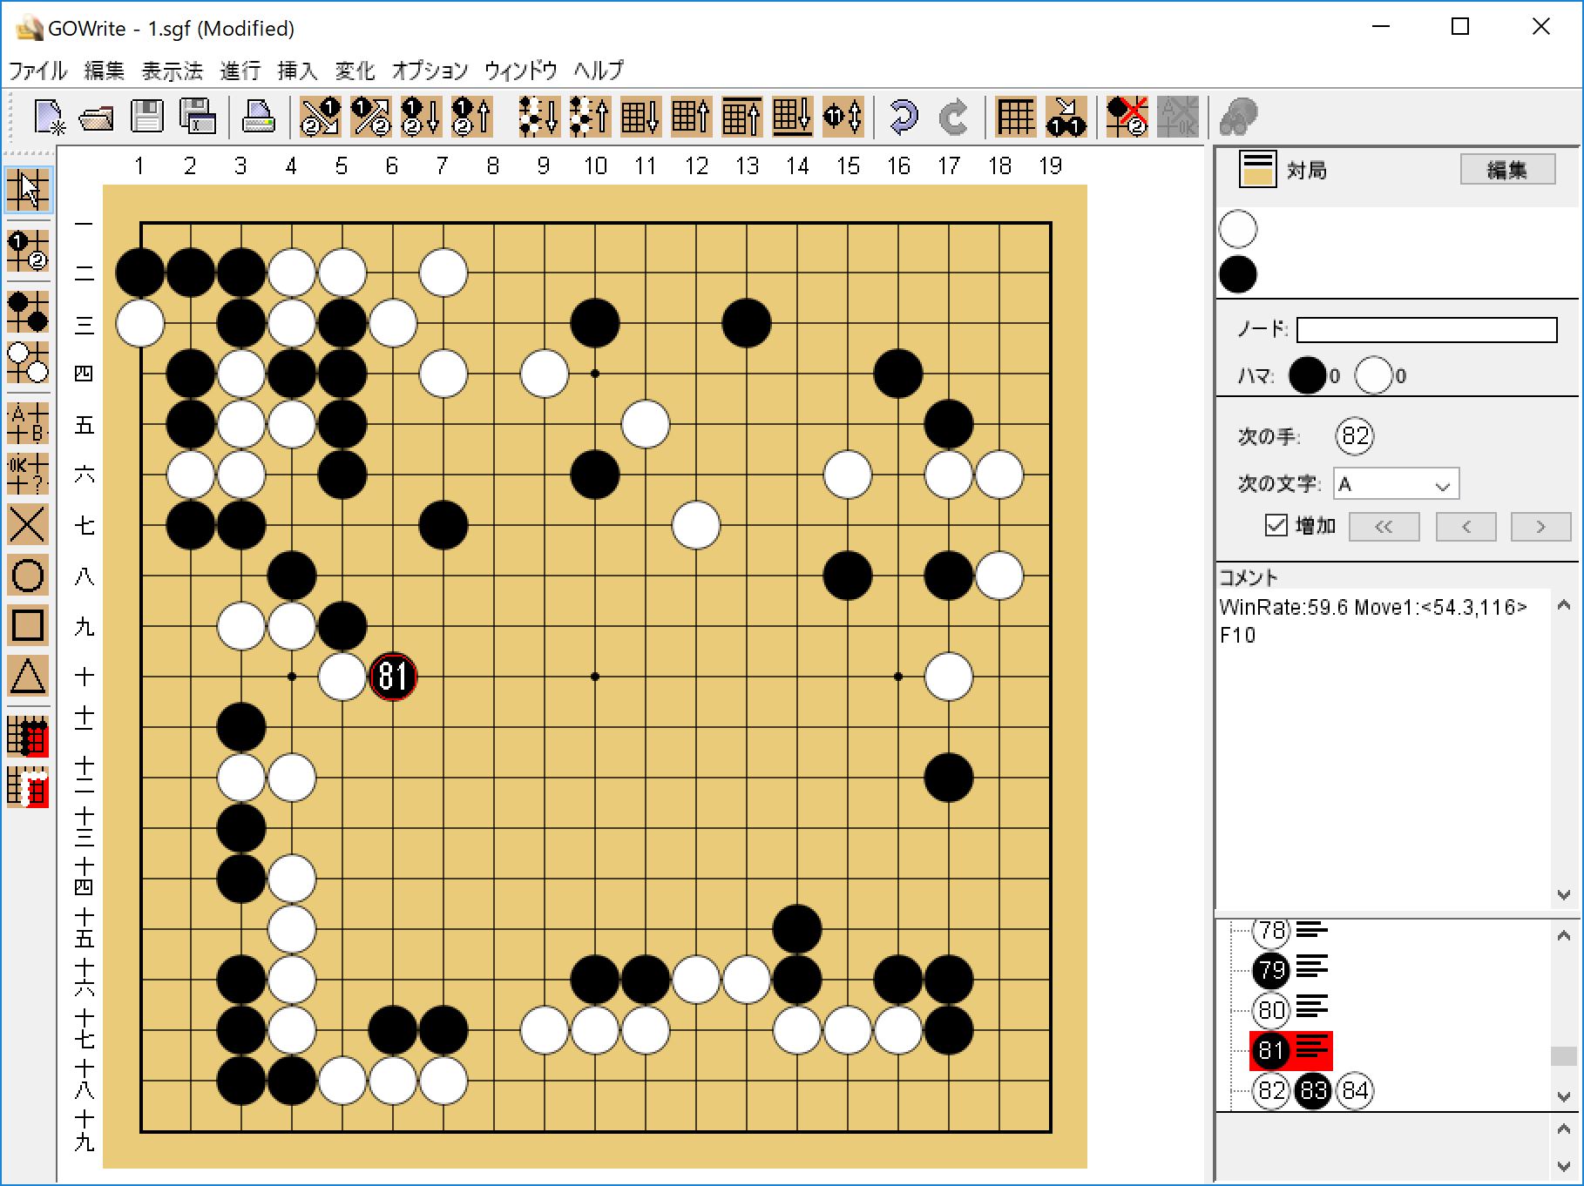Screen dimensions: 1584x1186
Task: Click the board grid toolbar icon
Action: click(x=1015, y=116)
